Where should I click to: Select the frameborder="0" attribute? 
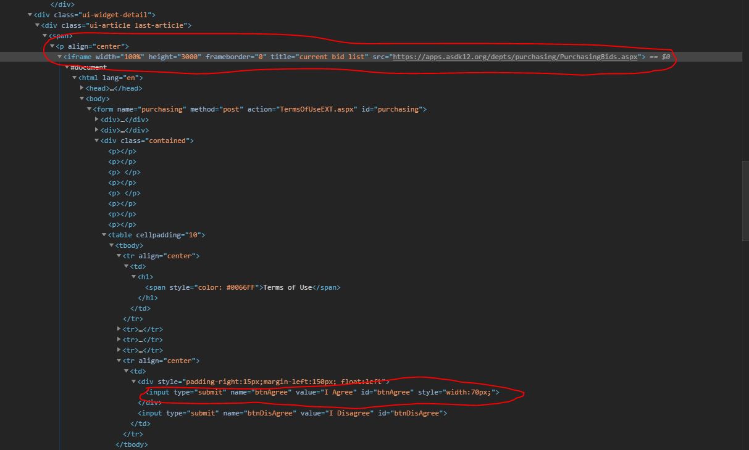point(236,57)
